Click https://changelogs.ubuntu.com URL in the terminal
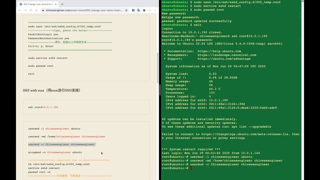 point(245,134)
